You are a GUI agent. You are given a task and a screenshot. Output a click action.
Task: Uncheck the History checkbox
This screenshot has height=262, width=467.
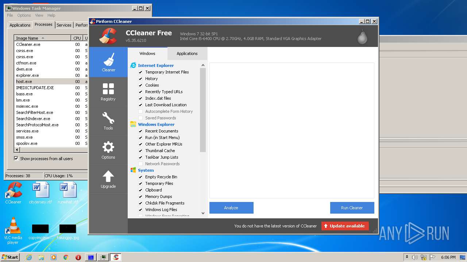pyautogui.click(x=140, y=79)
